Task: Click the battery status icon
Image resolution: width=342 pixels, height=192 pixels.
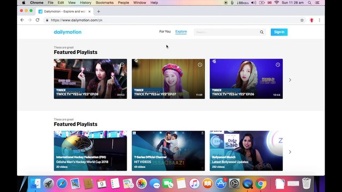Action: point(262,3)
